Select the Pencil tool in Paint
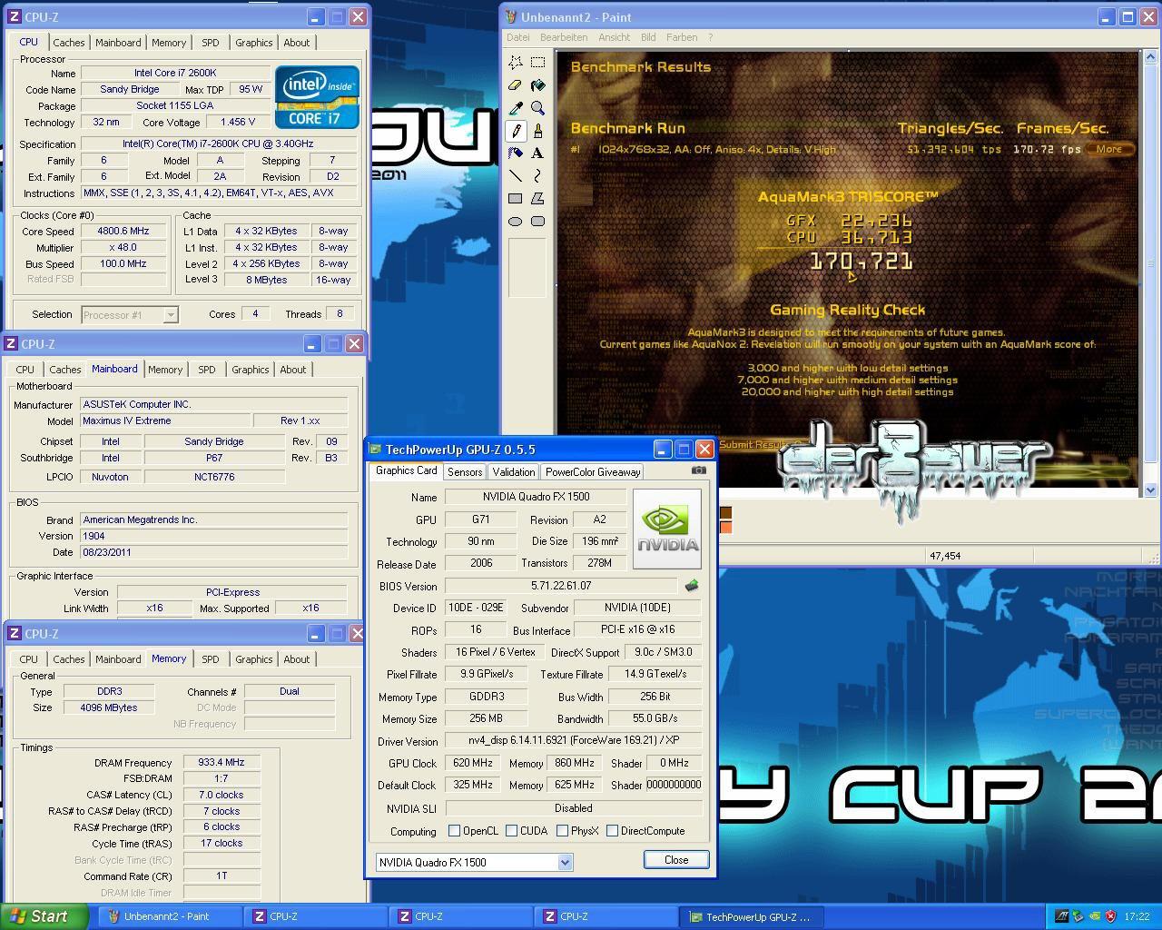This screenshot has width=1162, height=930. 516,131
